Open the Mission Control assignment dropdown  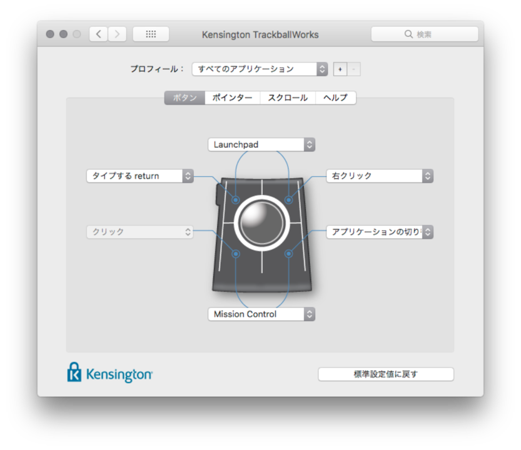coord(261,314)
